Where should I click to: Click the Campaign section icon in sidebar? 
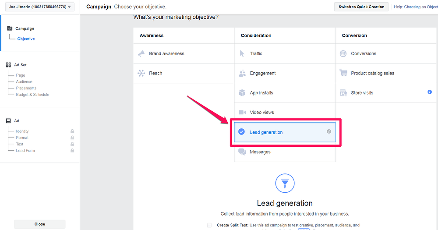click(10, 28)
